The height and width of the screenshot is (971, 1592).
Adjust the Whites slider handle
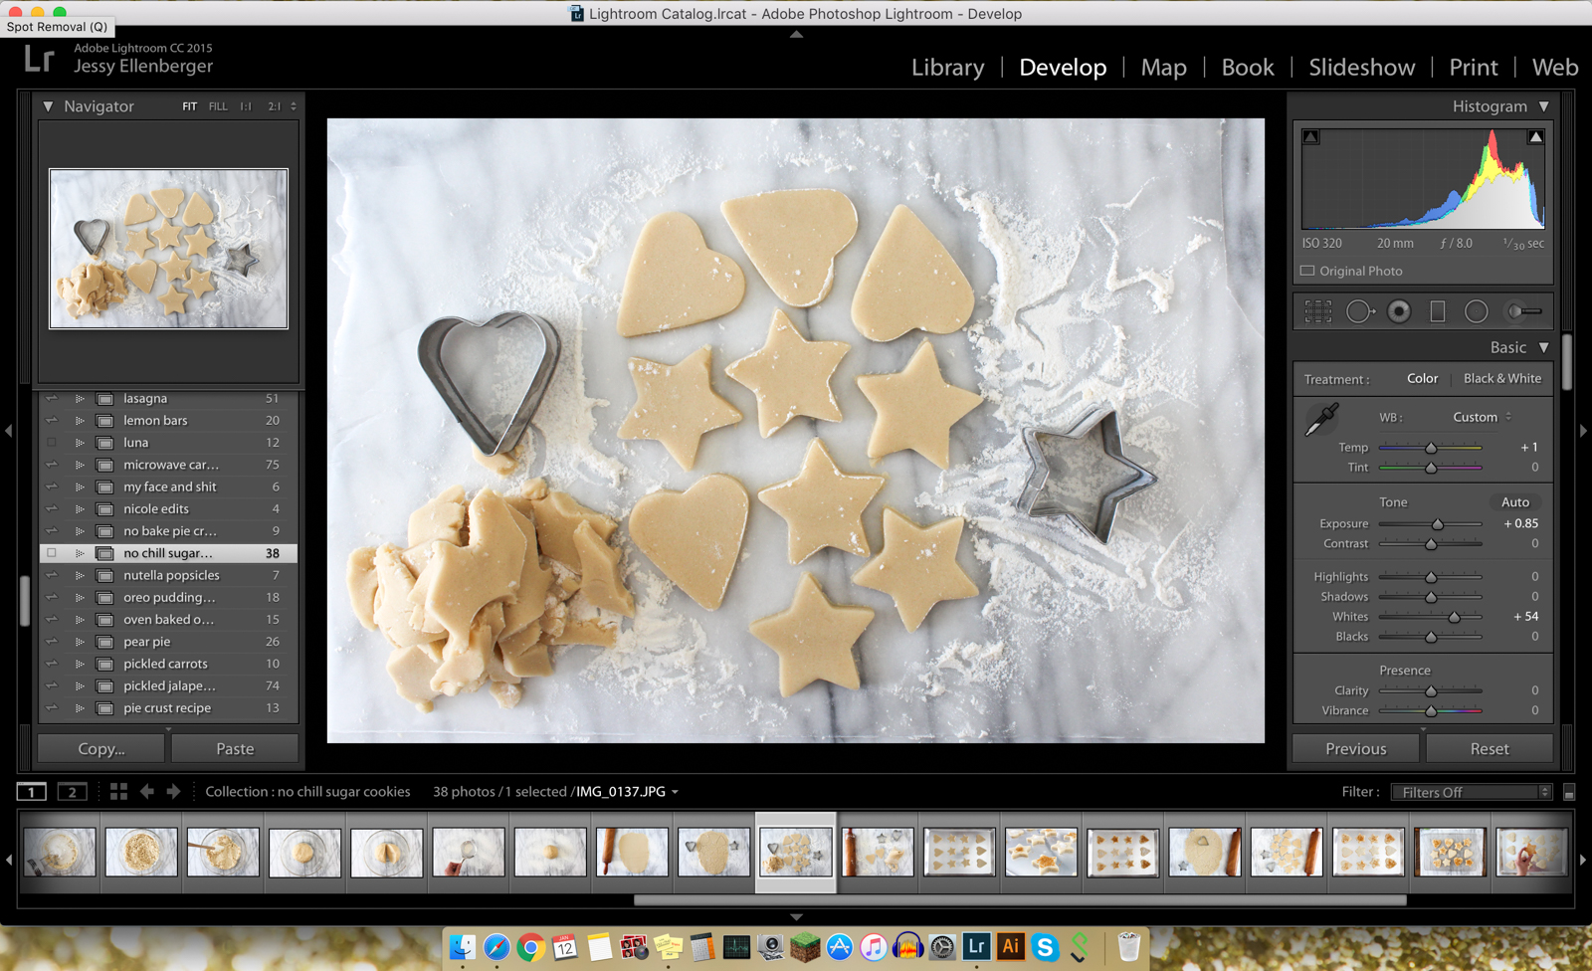point(1454,617)
